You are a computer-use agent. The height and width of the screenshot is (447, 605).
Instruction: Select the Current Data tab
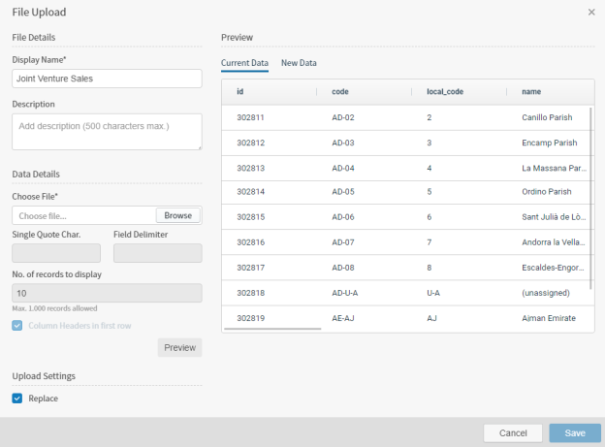tap(244, 63)
